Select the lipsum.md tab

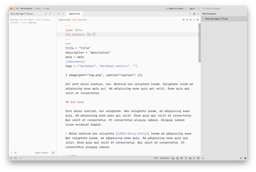(x=74, y=14)
